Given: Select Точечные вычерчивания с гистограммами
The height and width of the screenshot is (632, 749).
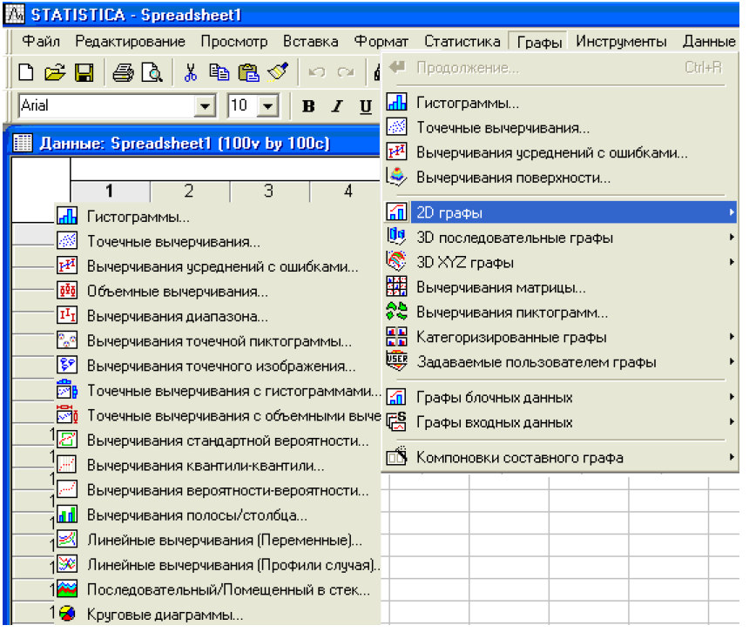Looking at the screenshot, I should pos(218,391).
